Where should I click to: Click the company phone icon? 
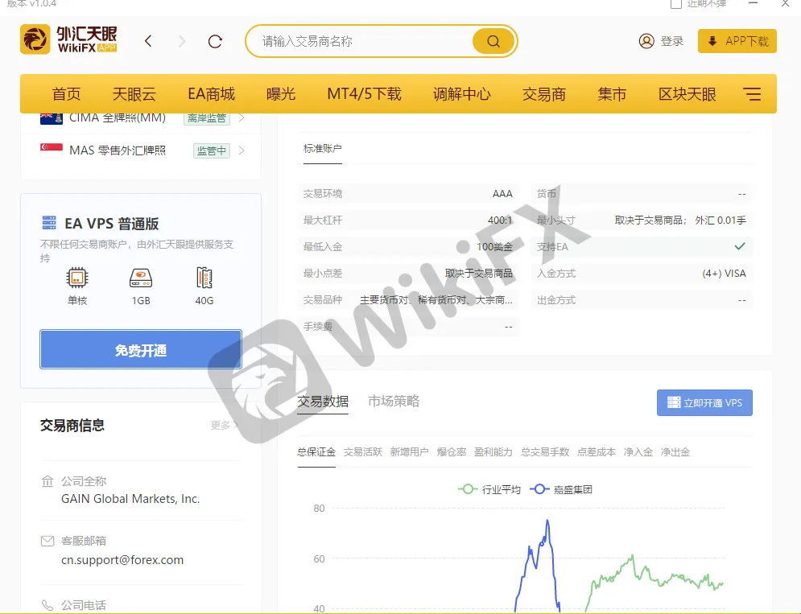tap(47, 605)
